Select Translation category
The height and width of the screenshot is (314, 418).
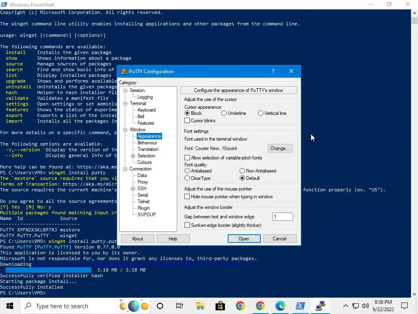tap(148, 149)
